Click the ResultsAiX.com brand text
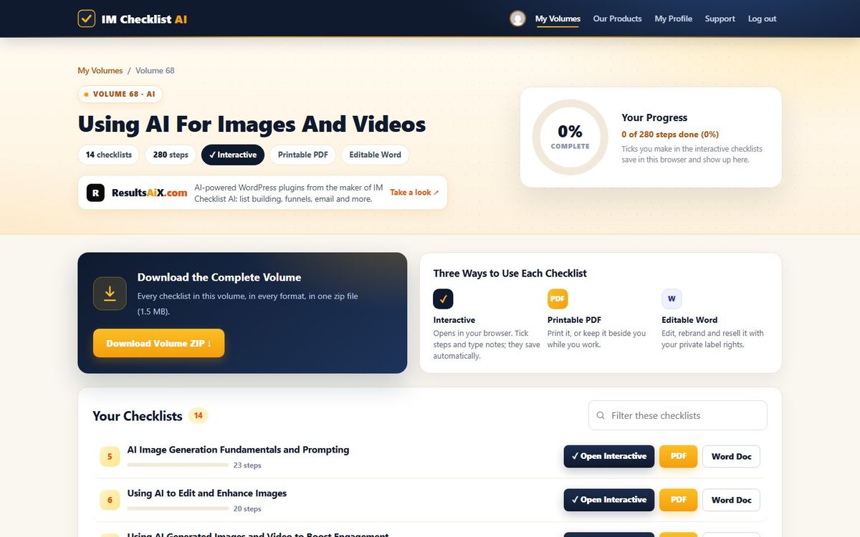Viewport: 860px width, 537px height. pos(149,193)
